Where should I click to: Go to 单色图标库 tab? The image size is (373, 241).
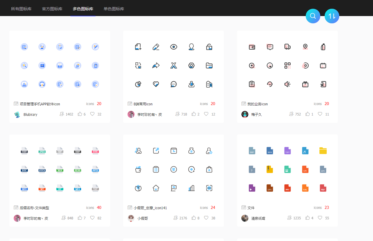(114, 9)
